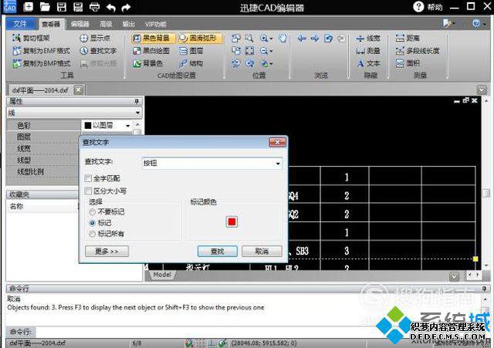
Task: Select 不要标记 radio option
Action: tap(93, 212)
